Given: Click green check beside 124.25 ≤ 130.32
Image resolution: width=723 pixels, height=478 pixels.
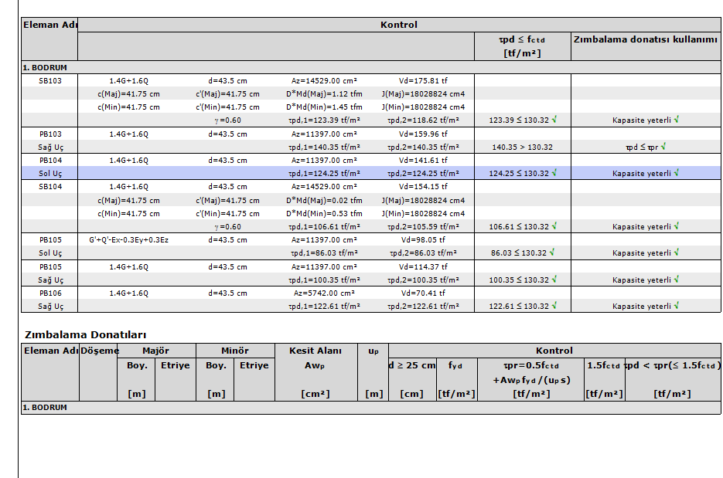Looking at the screenshot, I should (555, 173).
